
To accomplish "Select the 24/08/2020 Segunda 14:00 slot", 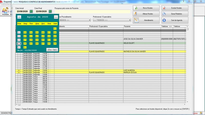I will [101, 54].
